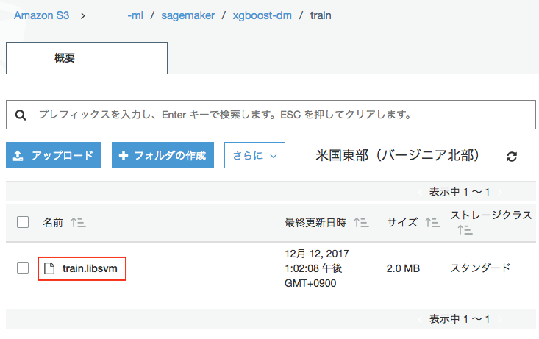Click the フォルダの作成 button

[x=163, y=156]
